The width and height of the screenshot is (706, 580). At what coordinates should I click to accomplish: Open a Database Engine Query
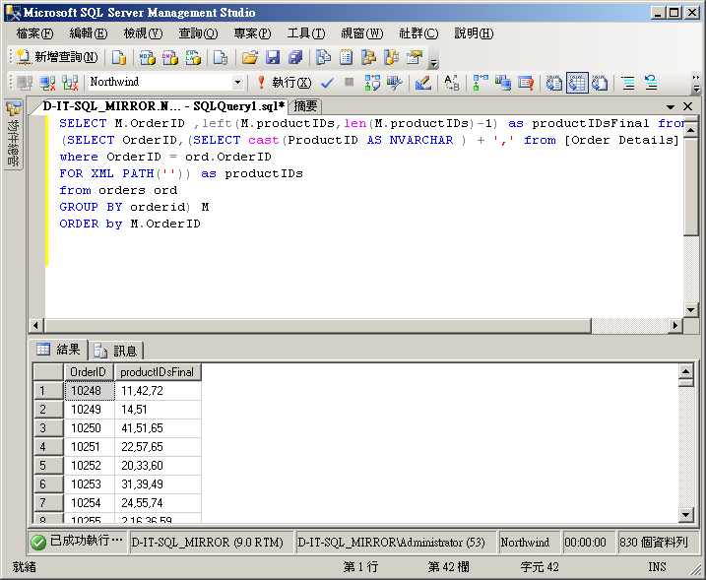pyautogui.click(x=119, y=57)
